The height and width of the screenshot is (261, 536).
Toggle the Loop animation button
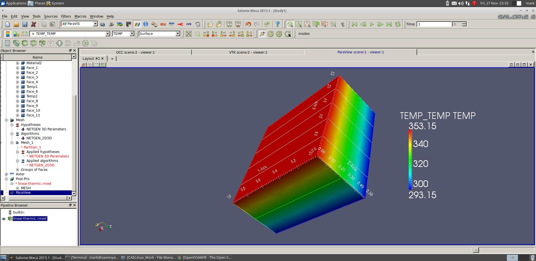click(398, 24)
